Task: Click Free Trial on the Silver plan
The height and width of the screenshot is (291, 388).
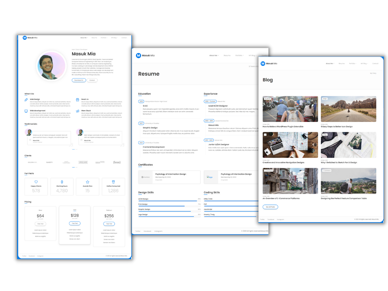Action: (x=40, y=224)
